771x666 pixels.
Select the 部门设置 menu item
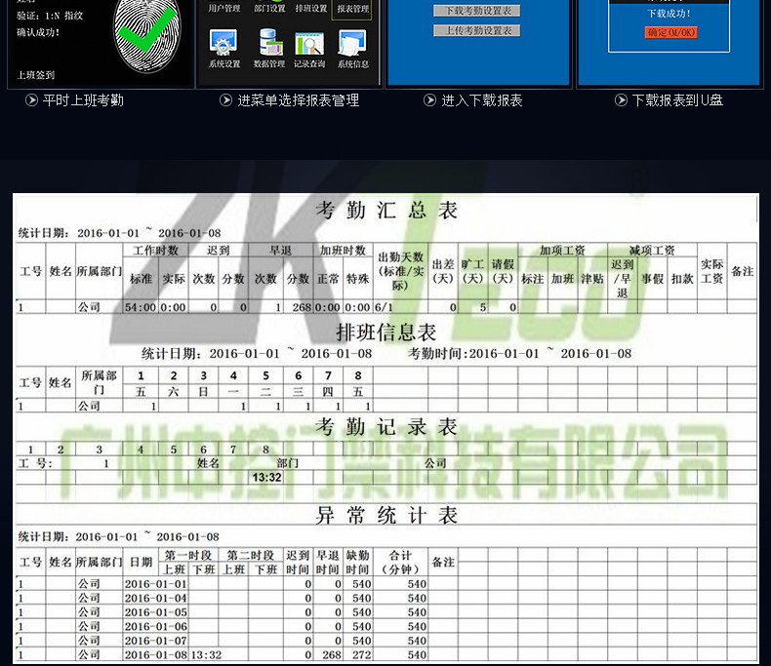coord(269,9)
